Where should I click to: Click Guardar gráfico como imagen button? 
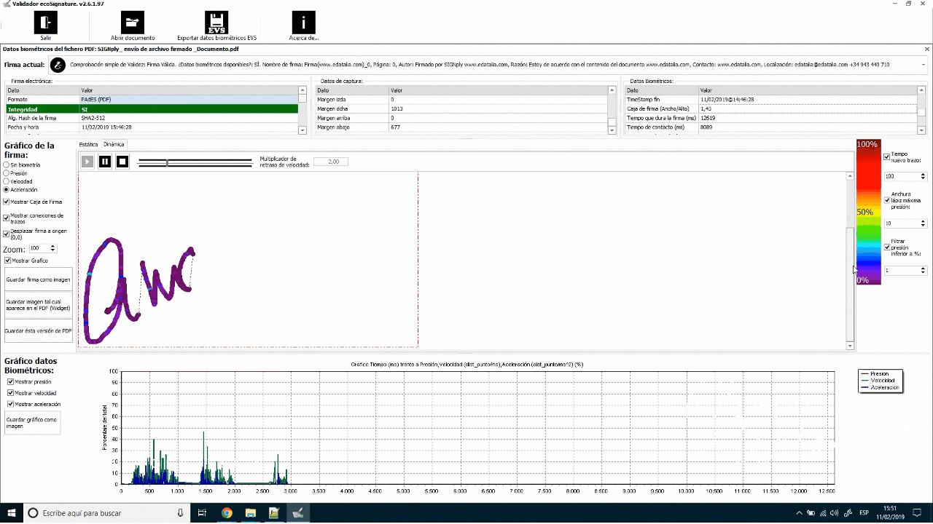point(32,423)
